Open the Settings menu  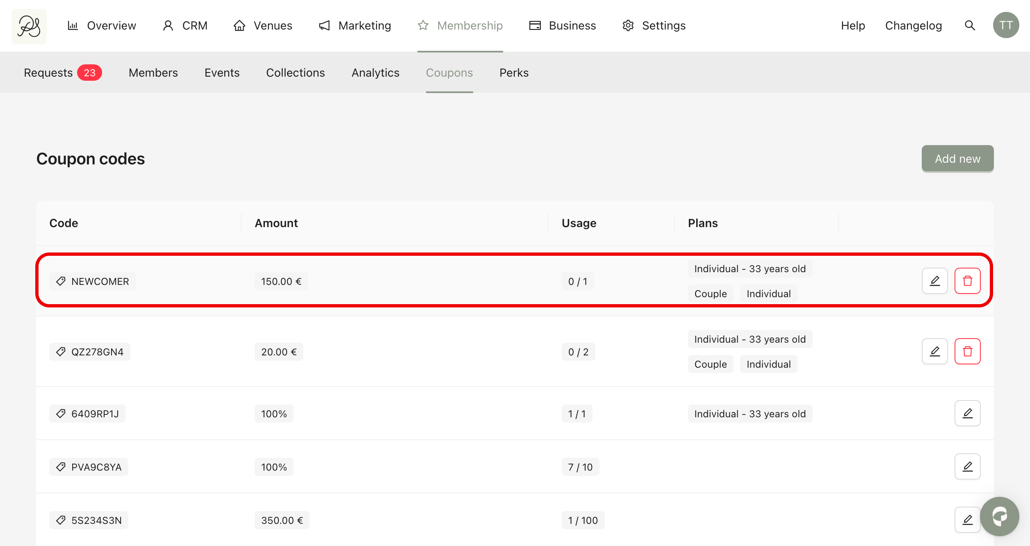[654, 25]
